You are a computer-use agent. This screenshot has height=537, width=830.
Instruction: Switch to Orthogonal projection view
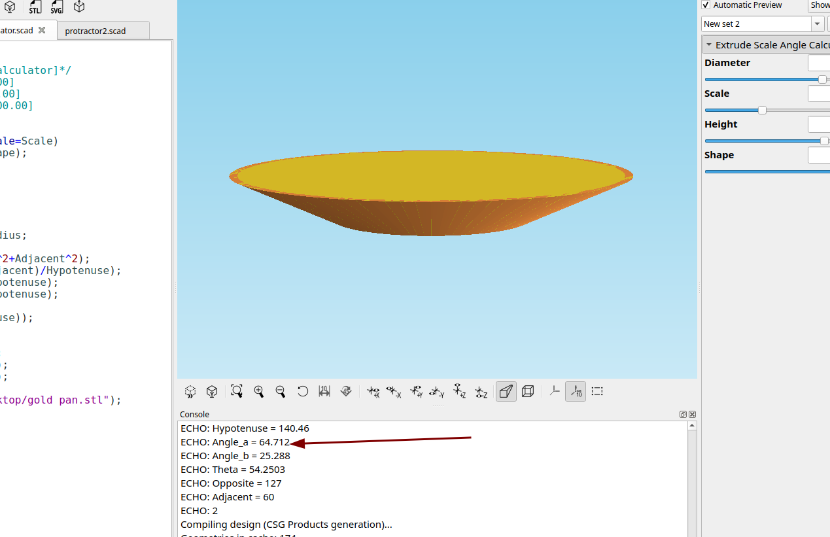coord(528,391)
